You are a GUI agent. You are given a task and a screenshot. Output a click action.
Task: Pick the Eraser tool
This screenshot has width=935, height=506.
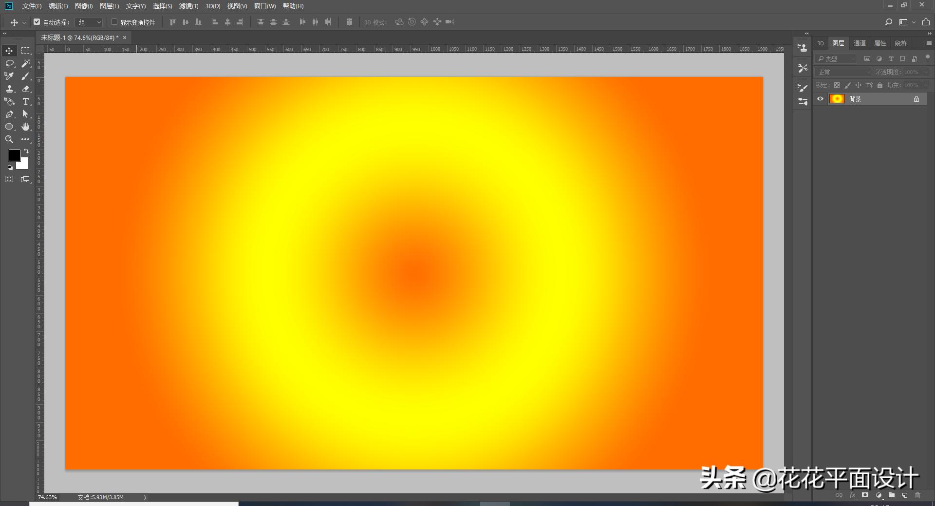(x=25, y=89)
